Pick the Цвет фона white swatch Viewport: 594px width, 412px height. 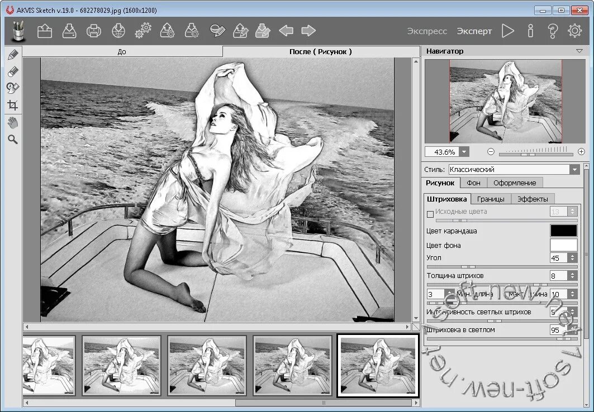[x=563, y=245]
